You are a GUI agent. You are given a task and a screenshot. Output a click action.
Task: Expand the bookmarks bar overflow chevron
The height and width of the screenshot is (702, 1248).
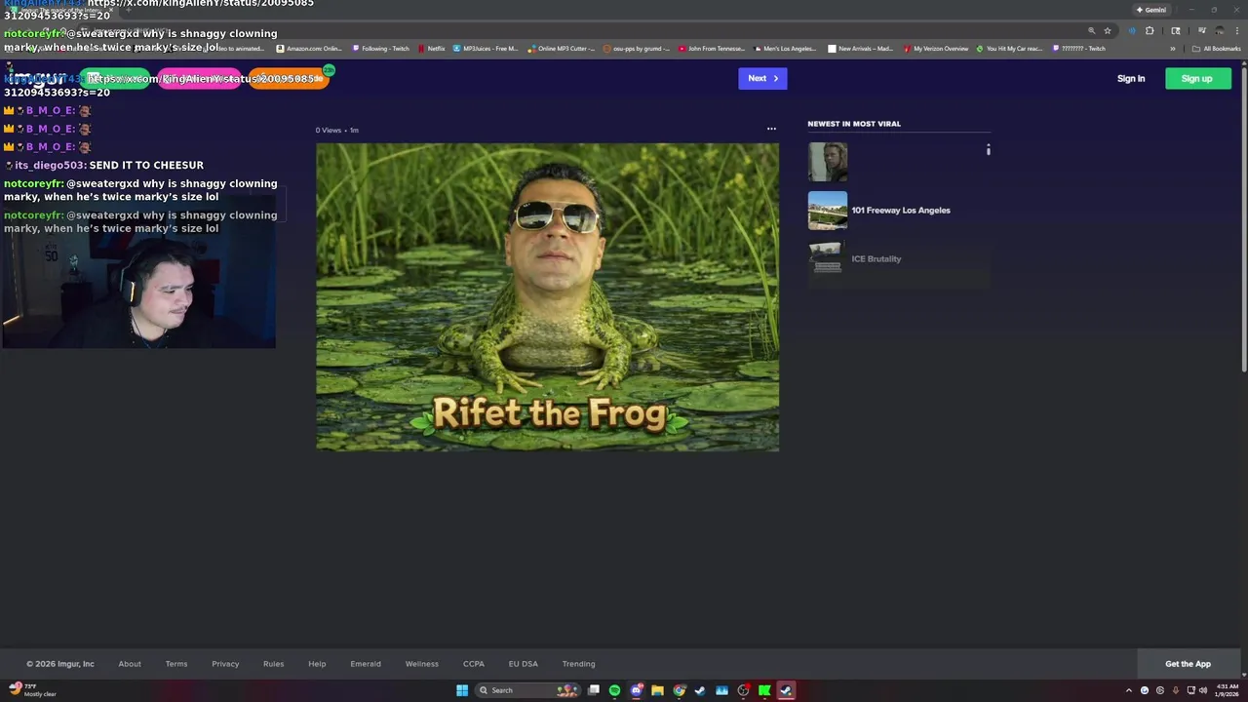[1172, 48]
